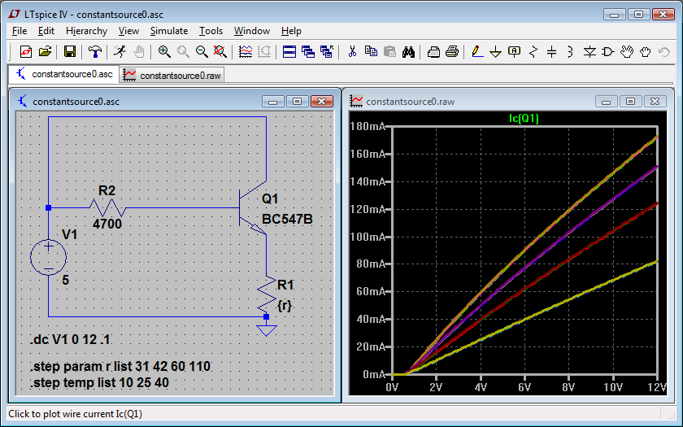Maximize the LTspice IV main window
The height and width of the screenshot is (427, 683).
(x=638, y=15)
